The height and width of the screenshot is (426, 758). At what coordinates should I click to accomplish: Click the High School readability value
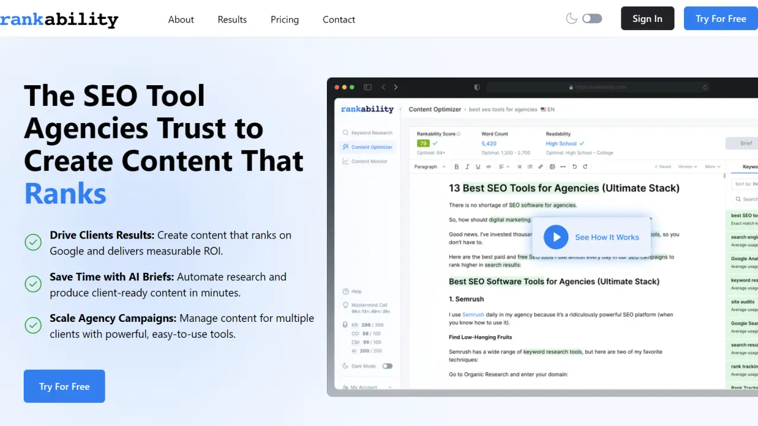[x=561, y=143]
